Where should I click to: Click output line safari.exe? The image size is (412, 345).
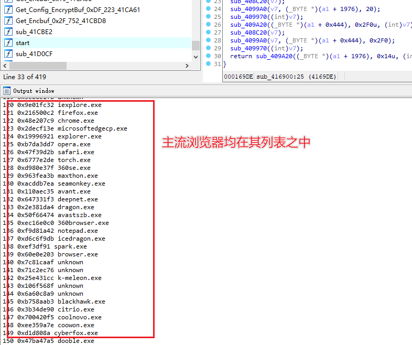pyautogui.click(x=48, y=152)
